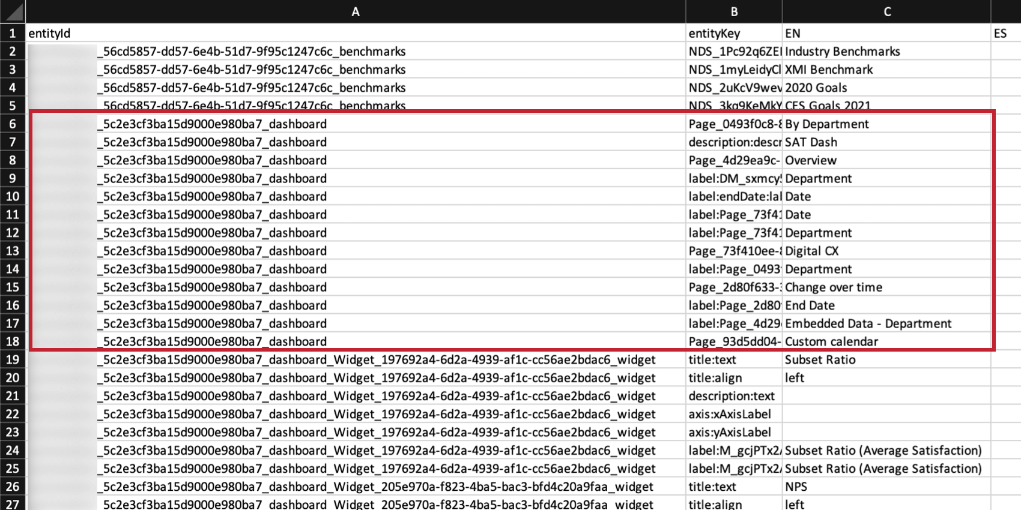Select the Industry Benchmarks cell
The image size is (1021, 510).
(886, 51)
